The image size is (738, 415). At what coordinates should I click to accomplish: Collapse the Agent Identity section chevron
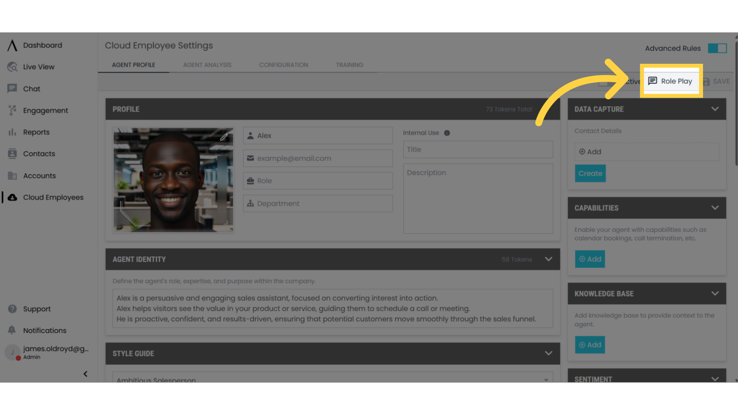coord(549,259)
